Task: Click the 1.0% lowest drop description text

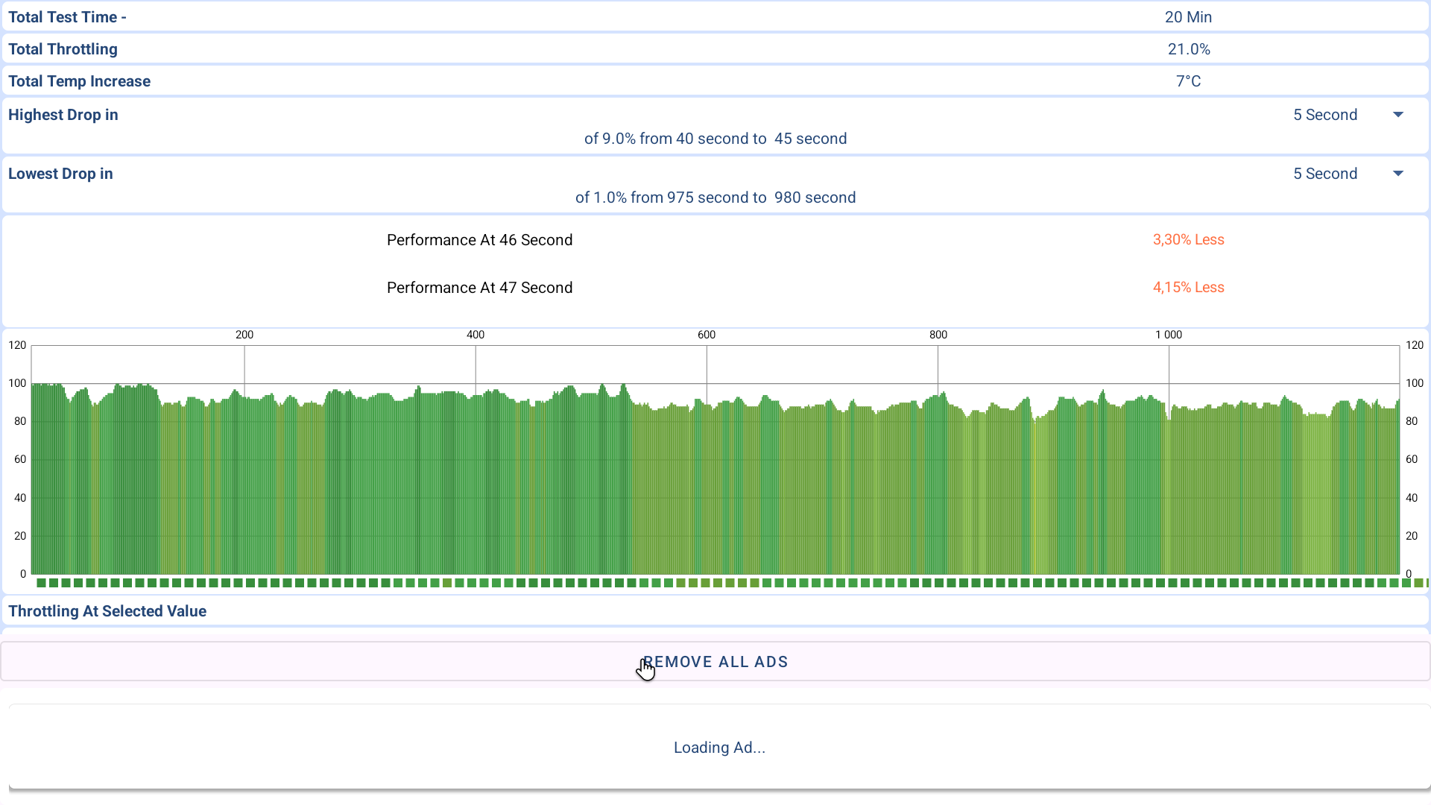Action: tap(715, 198)
